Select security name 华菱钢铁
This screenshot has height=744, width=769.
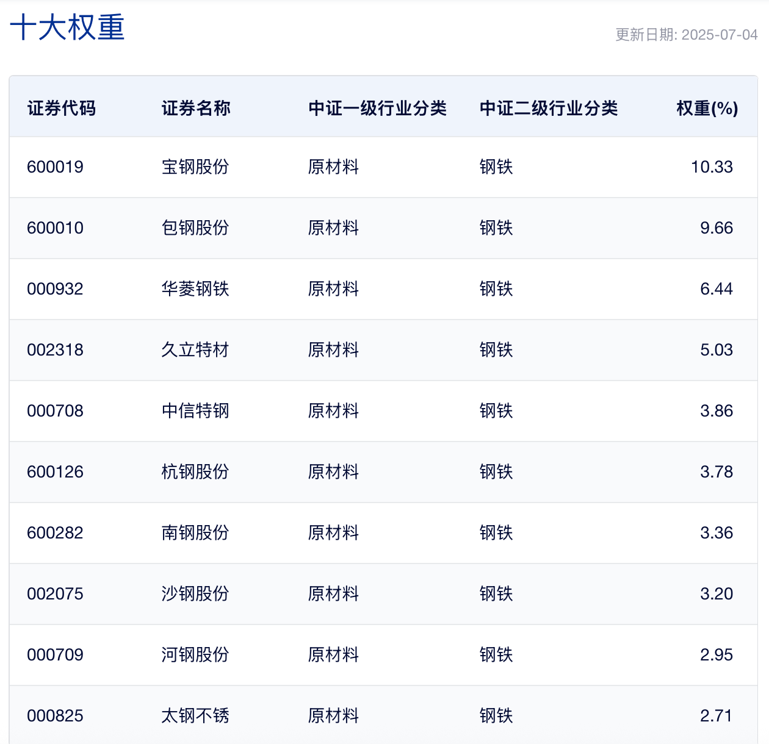click(x=195, y=289)
